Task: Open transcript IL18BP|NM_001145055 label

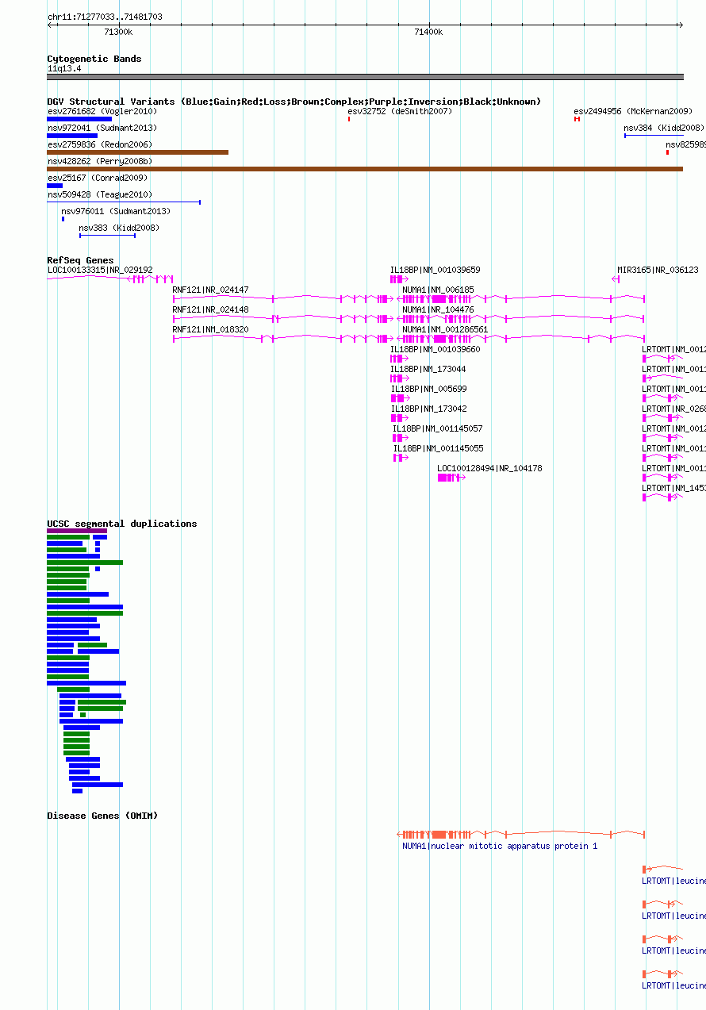Action: tap(439, 448)
